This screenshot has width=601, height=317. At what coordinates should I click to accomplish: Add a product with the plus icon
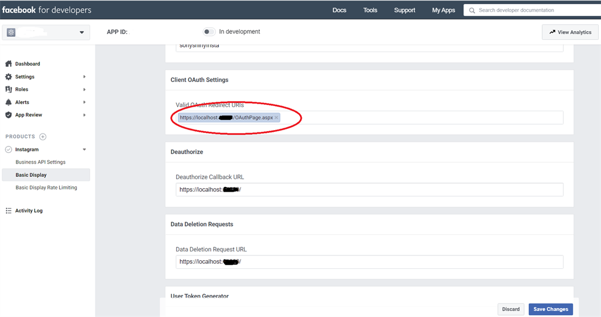pyautogui.click(x=43, y=137)
